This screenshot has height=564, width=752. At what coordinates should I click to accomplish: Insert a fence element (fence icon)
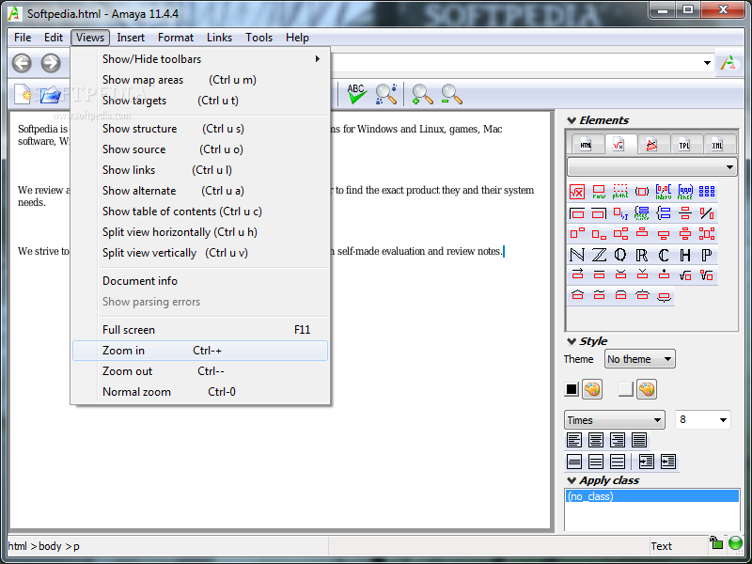coord(685,192)
